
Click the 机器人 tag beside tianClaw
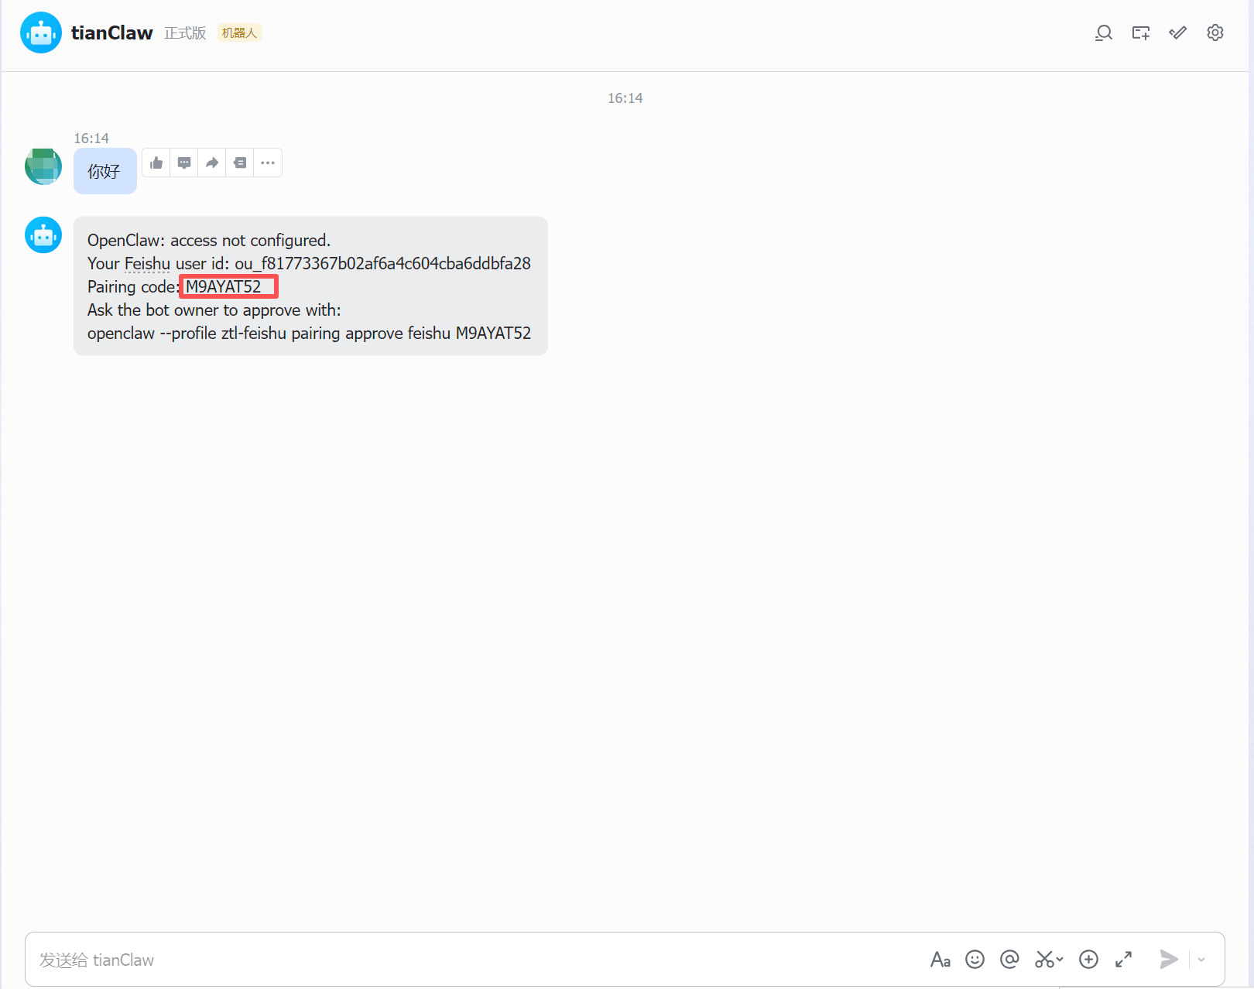click(x=239, y=33)
